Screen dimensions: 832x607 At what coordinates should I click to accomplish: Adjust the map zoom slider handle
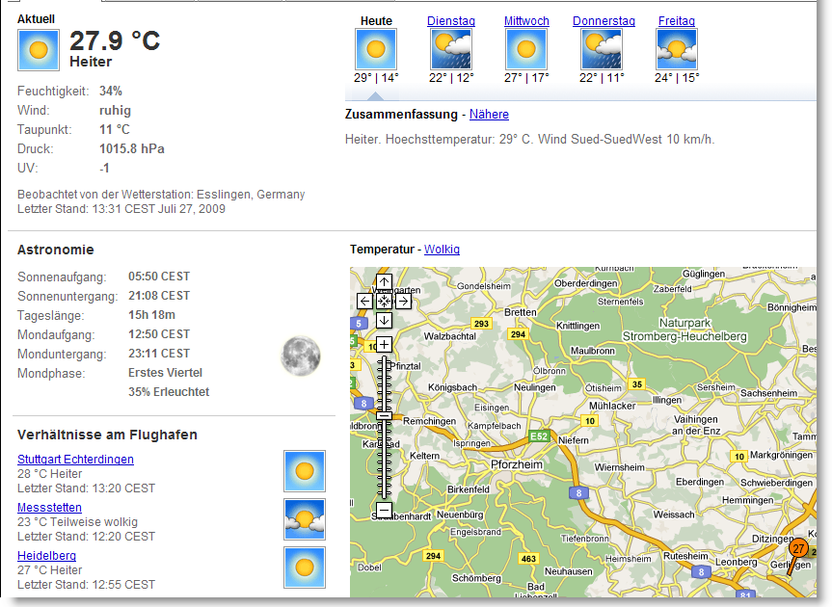384,414
